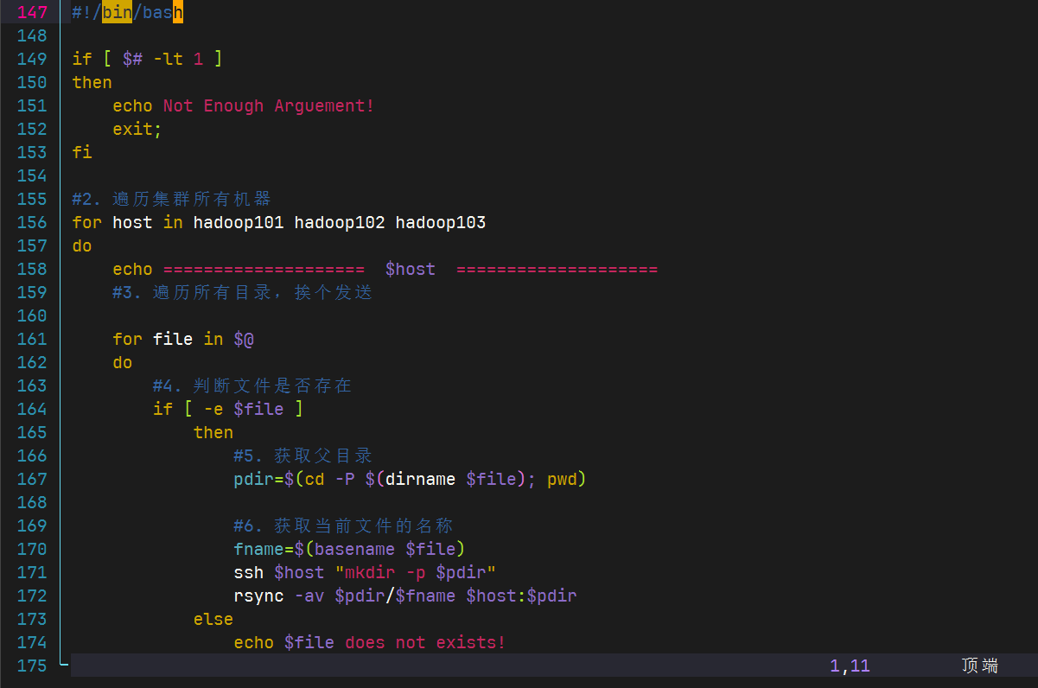Click line number 175
This screenshot has width=1038, height=688.
pyautogui.click(x=32, y=666)
